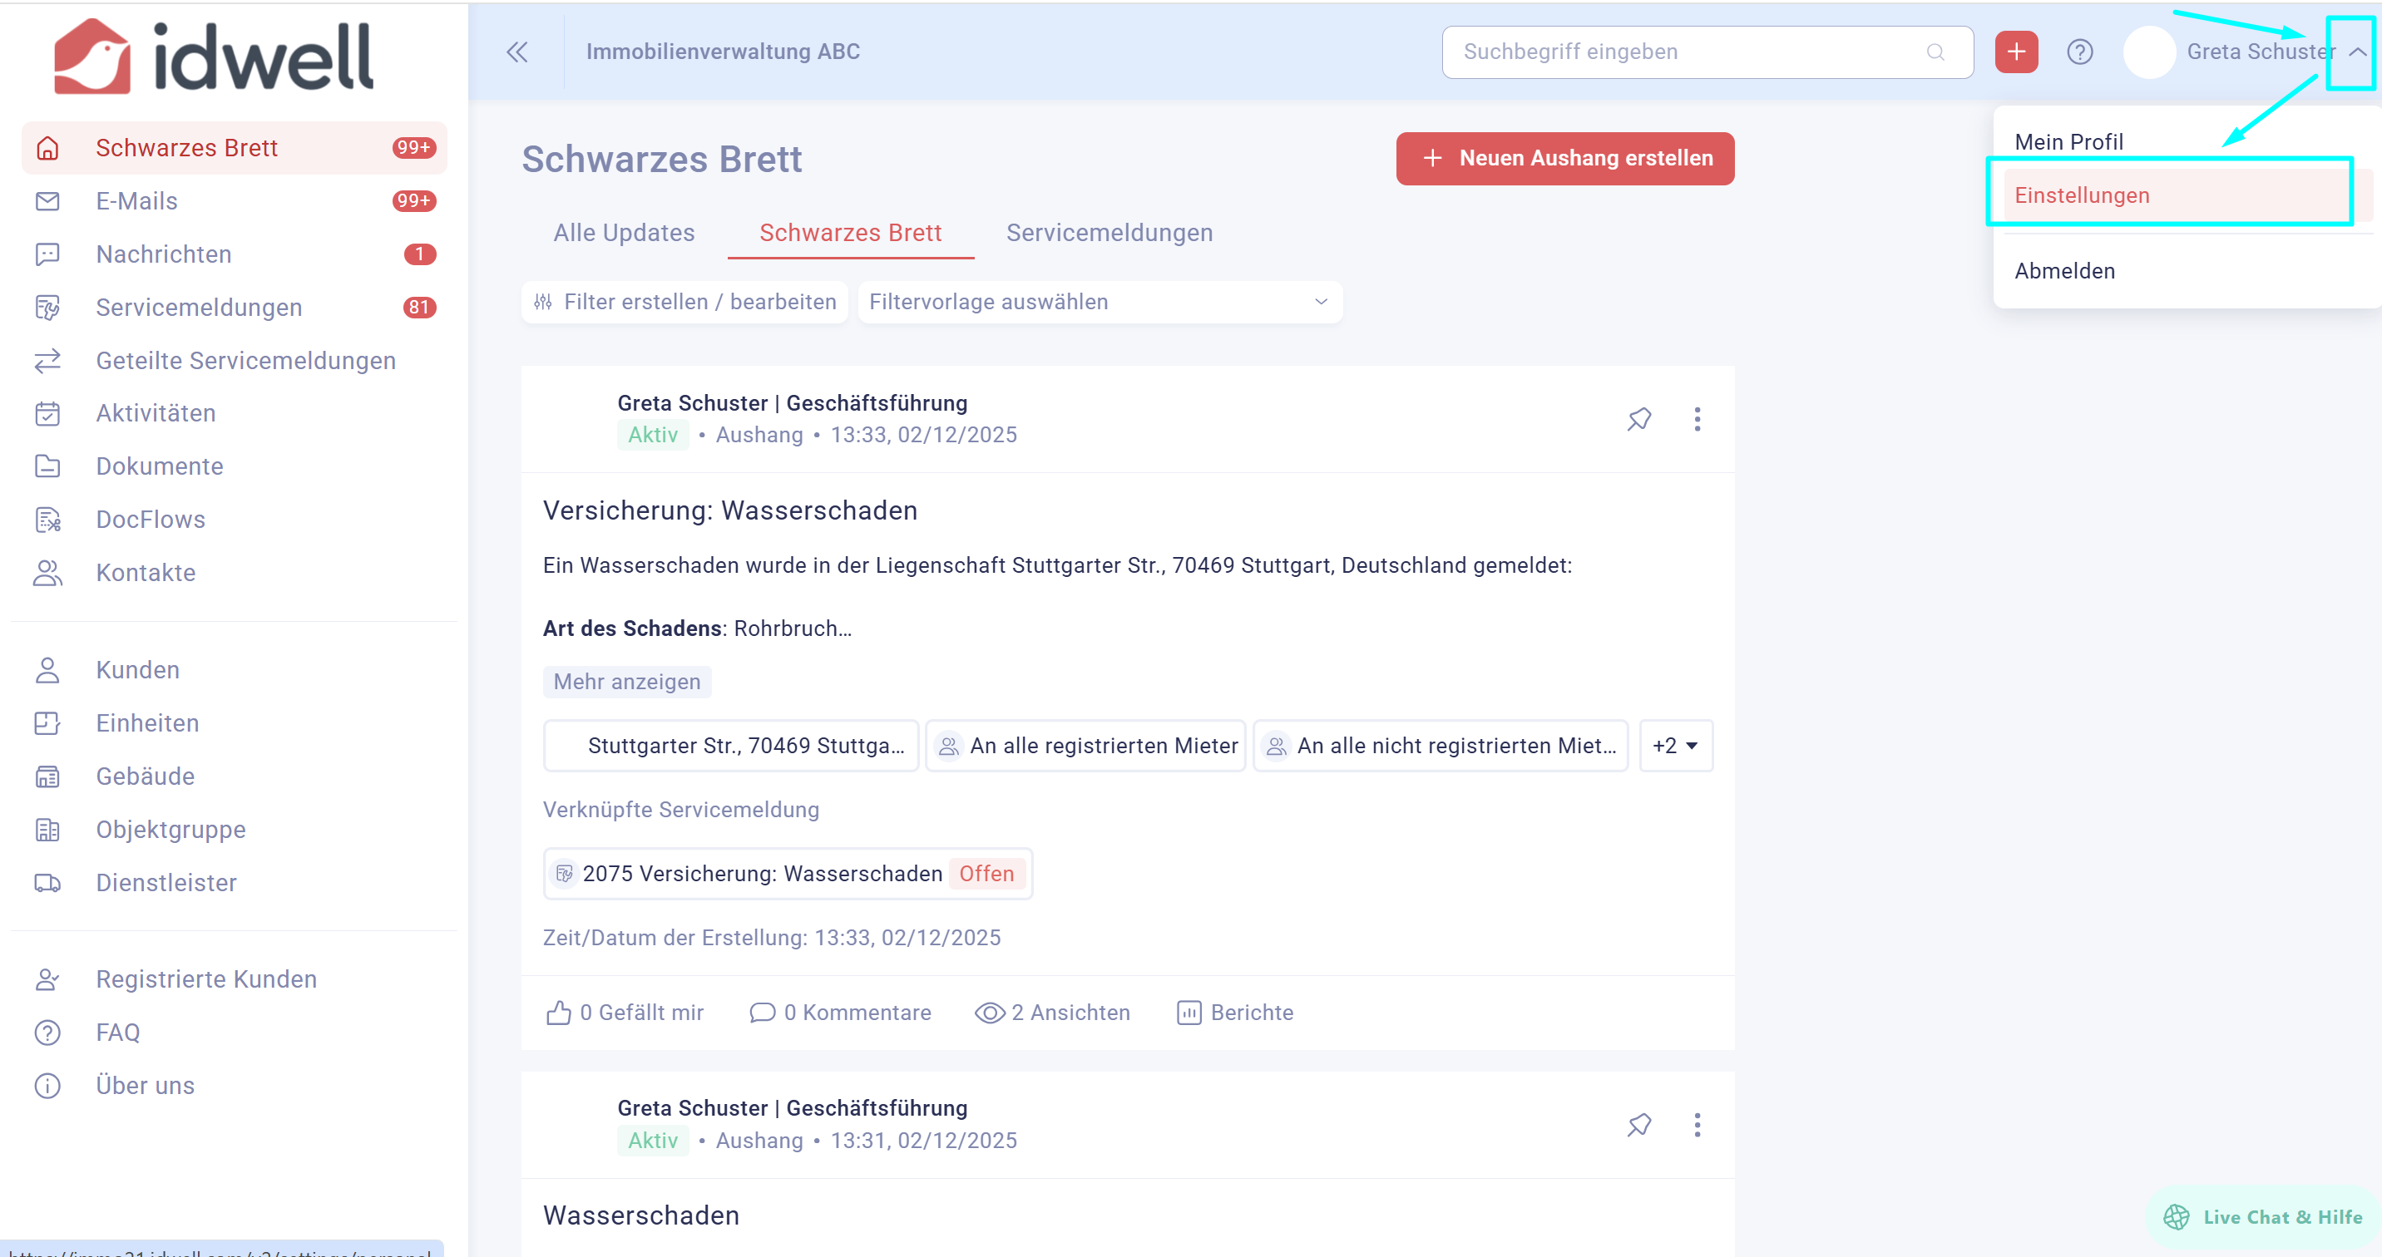Collapse the sidebar with double-chevron icon
The image size is (2382, 1257).
[x=516, y=52]
